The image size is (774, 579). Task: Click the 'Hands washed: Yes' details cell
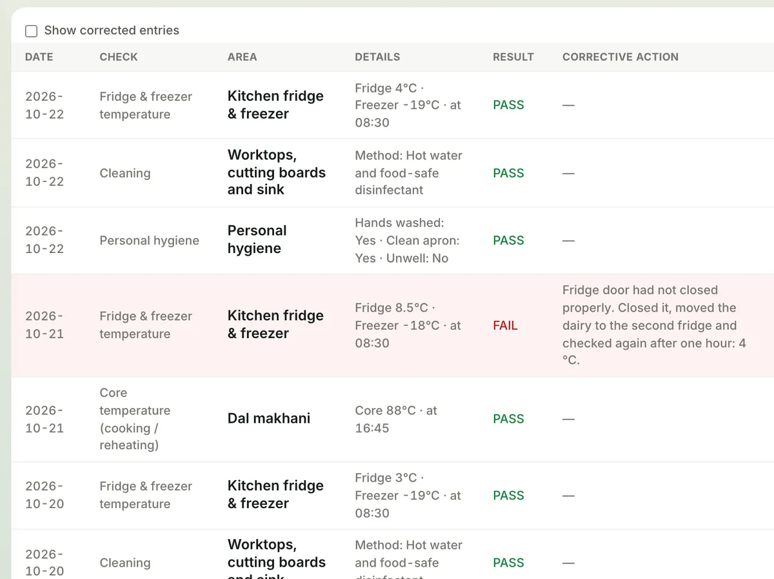coord(407,241)
